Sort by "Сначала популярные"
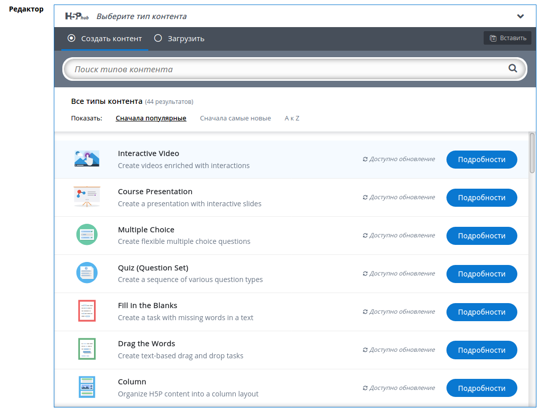Screen dimensions: 545x414 [x=151, y=118]
